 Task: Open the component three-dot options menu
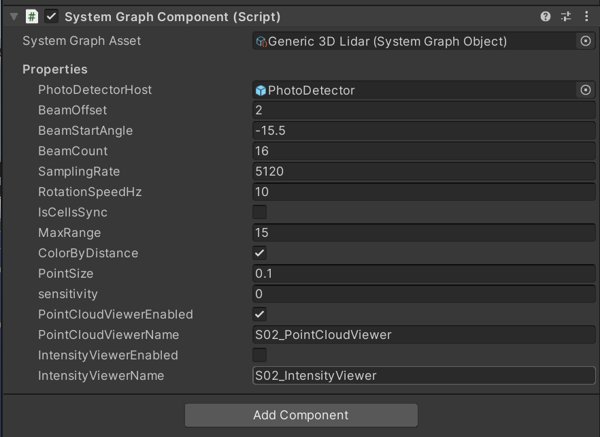click(586, 16)
